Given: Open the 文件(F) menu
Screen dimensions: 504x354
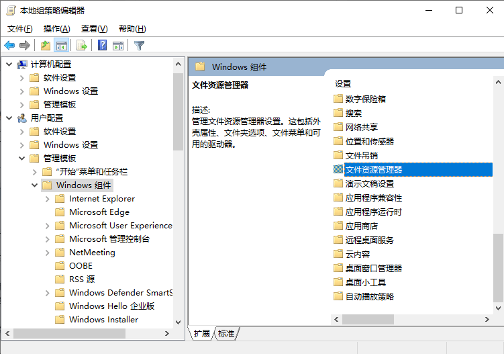Looking at the screenshot, I should point(20,29).
